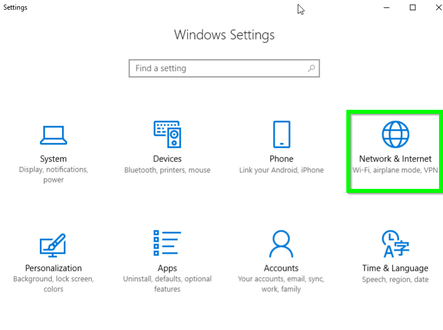Open the Time & Language icon
443x330 pixels.
coord(395,244)
